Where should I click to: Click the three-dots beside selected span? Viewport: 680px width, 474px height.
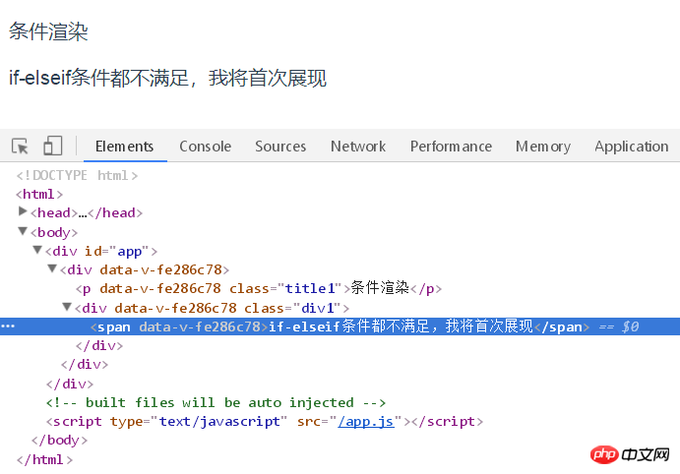8,326
